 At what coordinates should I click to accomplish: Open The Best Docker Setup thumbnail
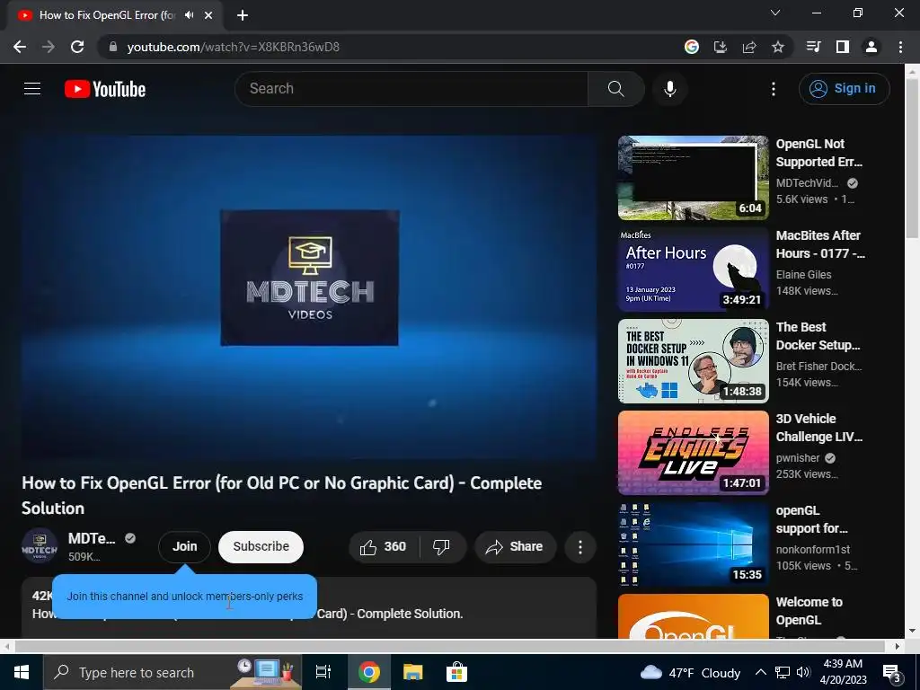click(693, 361)
